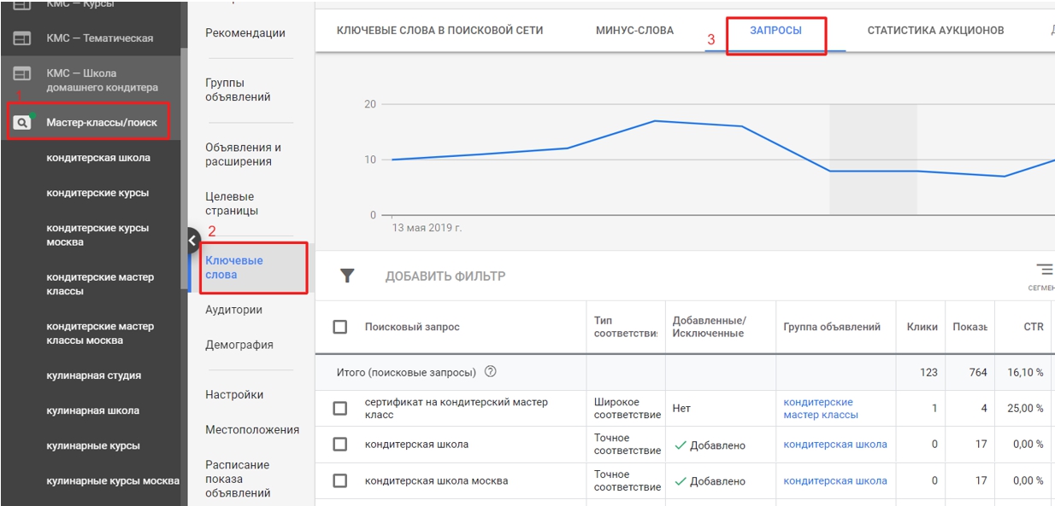This screenshot has height=506, width=1055.
Task: Open the Статистика аукционов tab
Action: click(x=935, y=31)
